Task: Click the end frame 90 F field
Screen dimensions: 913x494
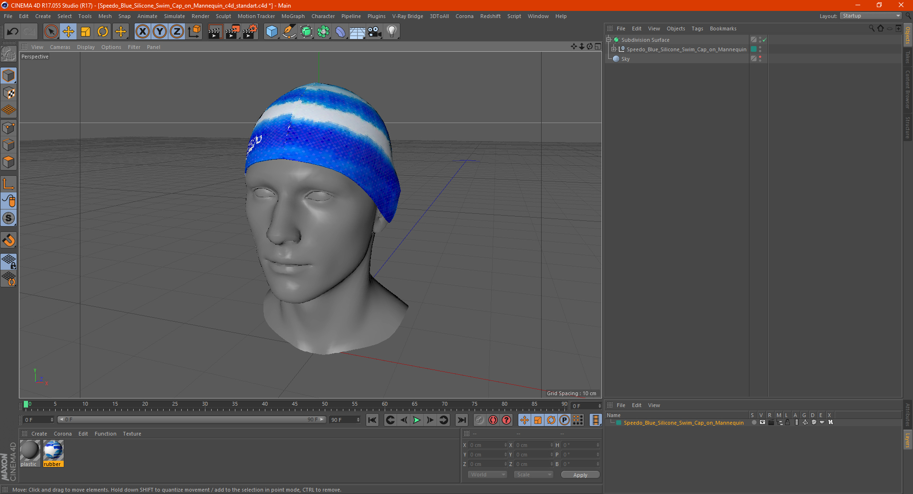Action: coord(345,420)
